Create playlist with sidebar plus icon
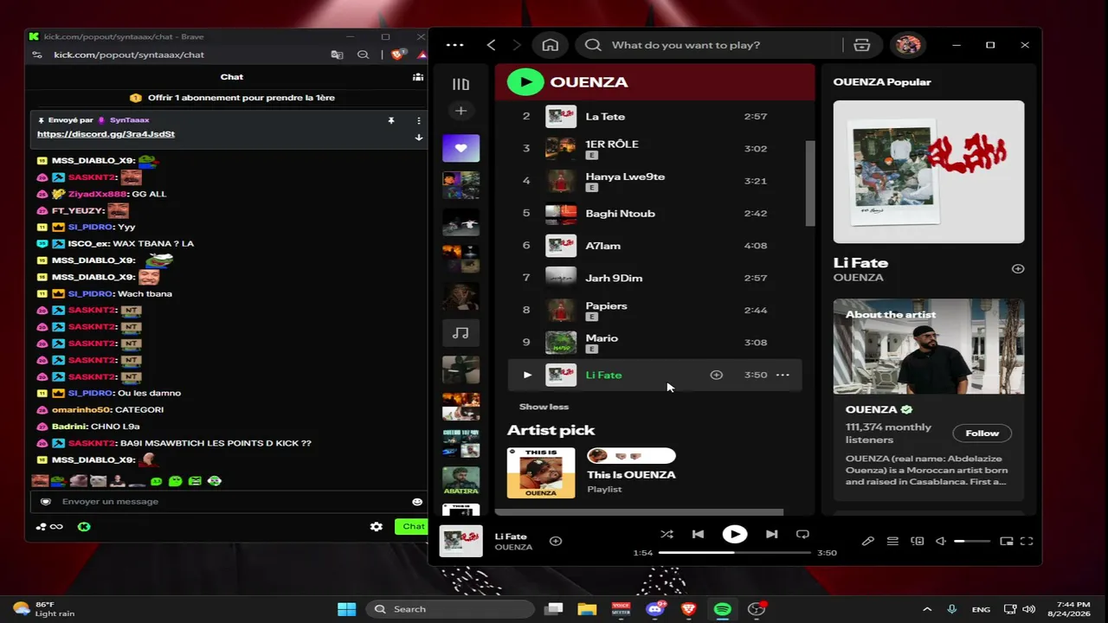The width and height of the screenshot is (1108, 623). (x=461, y=111)
